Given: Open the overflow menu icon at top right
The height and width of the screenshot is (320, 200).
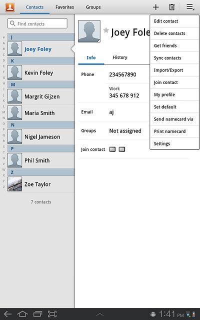Looking at the screenshot, I should (x=190, y=7).
